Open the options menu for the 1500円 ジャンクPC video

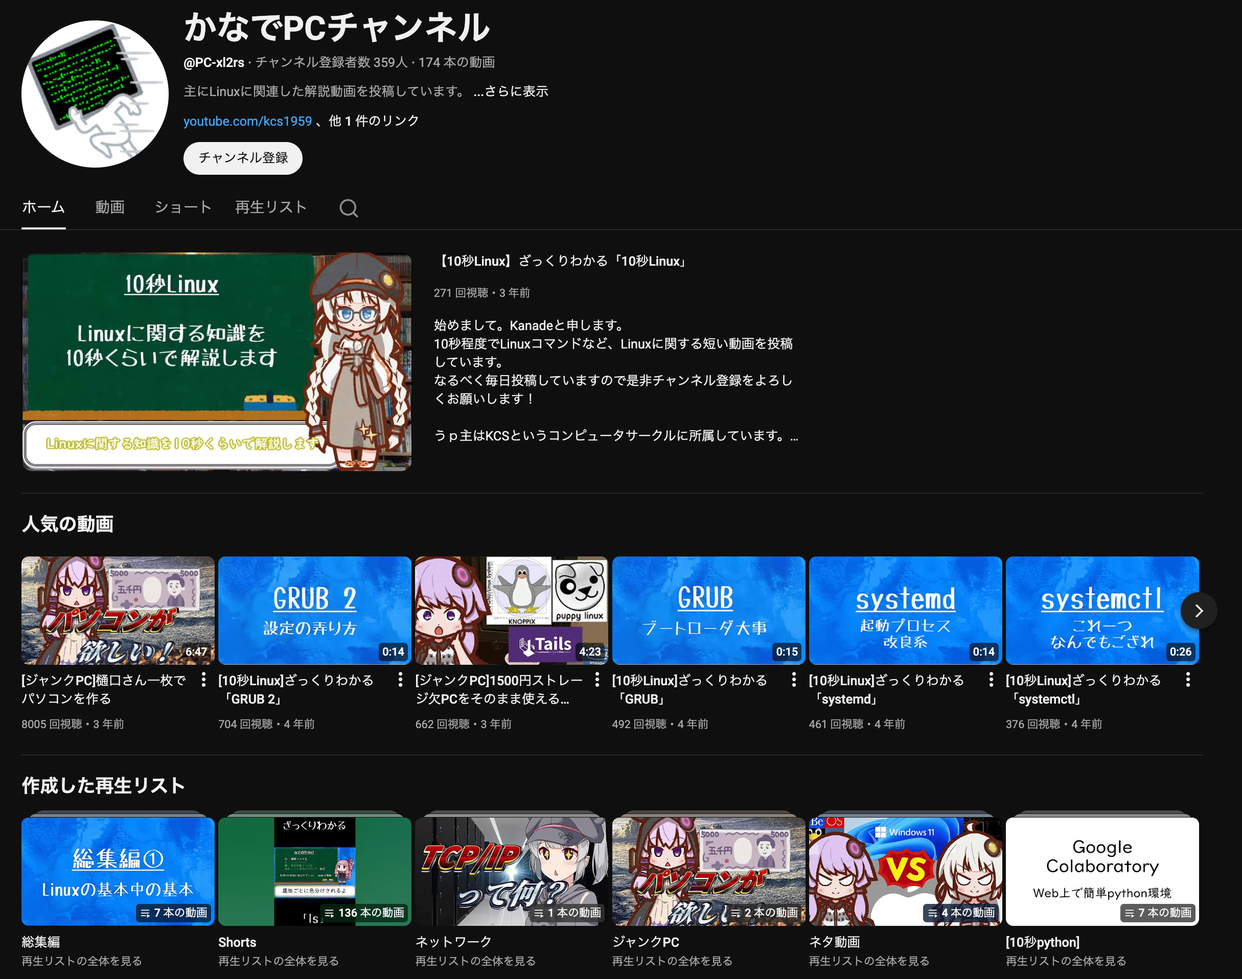[597, 680]
